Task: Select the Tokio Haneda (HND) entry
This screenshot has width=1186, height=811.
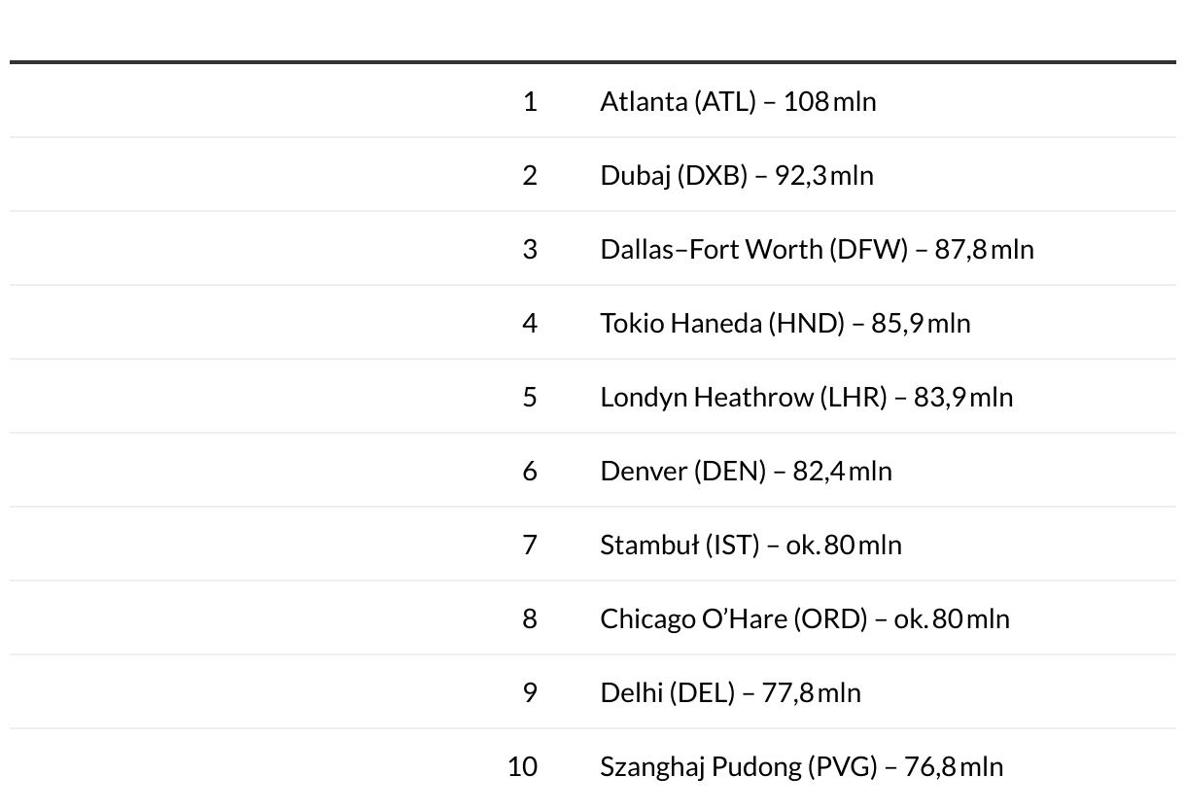Action: (785, 323)
